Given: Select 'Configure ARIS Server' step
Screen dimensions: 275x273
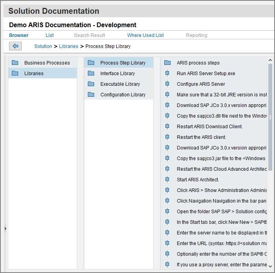Looking at the screenshot, I should click(214, 84).
